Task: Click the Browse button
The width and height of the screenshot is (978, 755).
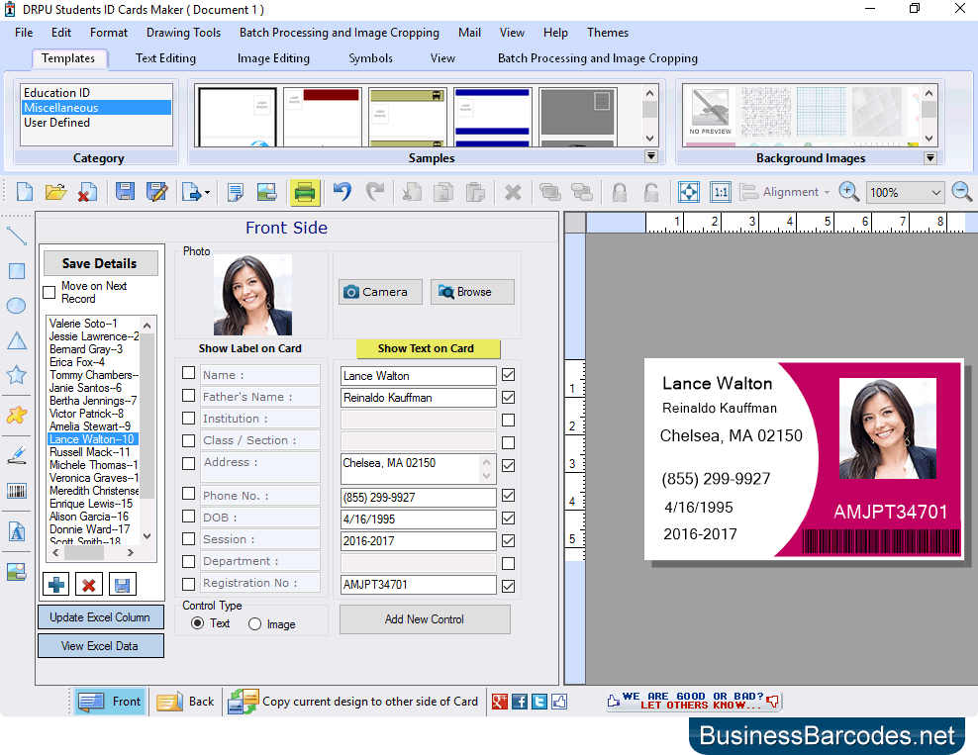Action: click(472, 292)
